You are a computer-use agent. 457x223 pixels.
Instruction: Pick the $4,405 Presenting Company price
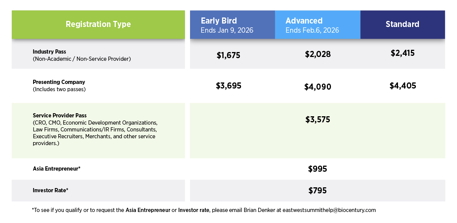403,86
